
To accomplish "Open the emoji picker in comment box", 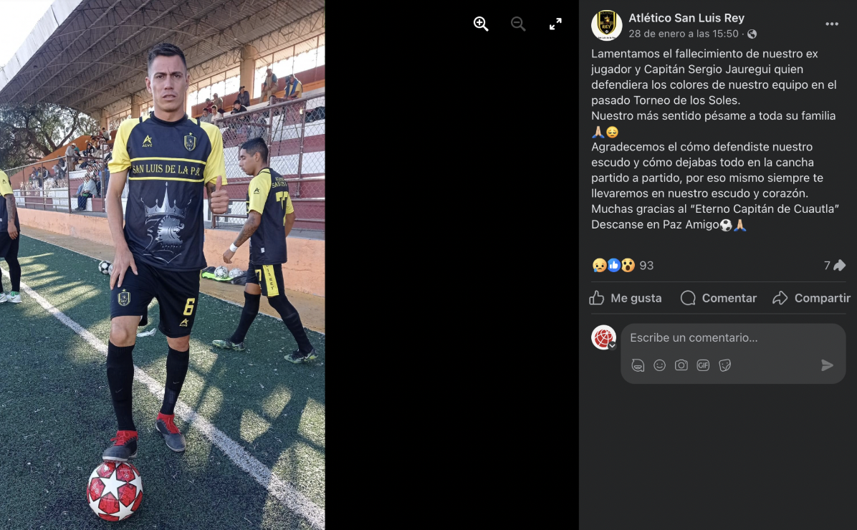I will [660, 365].
